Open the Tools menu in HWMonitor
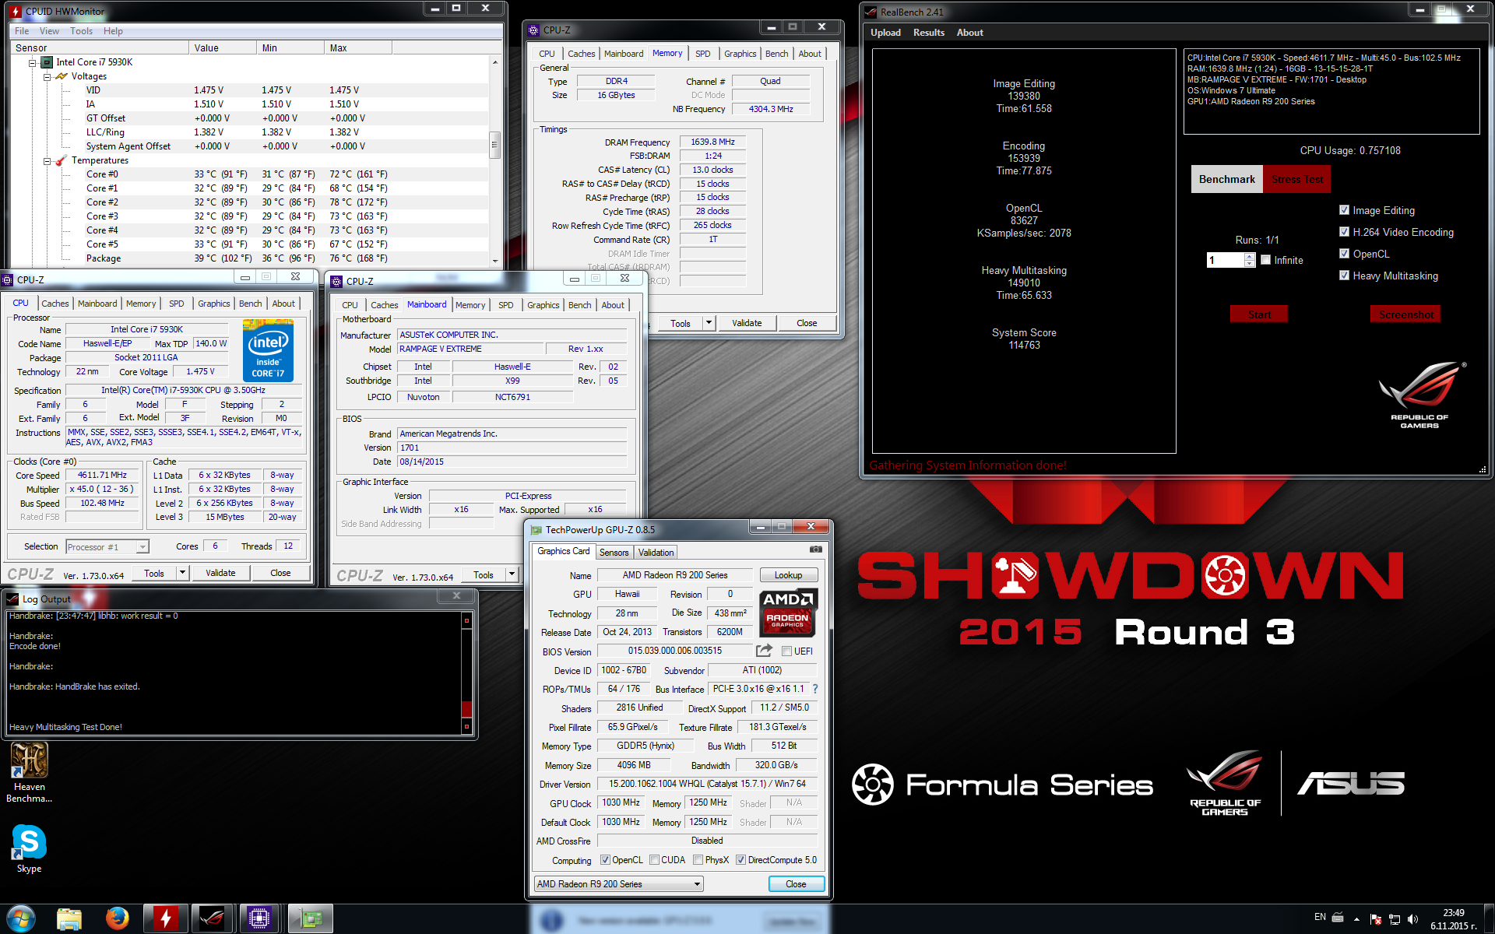Viewport: 1495px width, 934px height. tap(81, 31)
